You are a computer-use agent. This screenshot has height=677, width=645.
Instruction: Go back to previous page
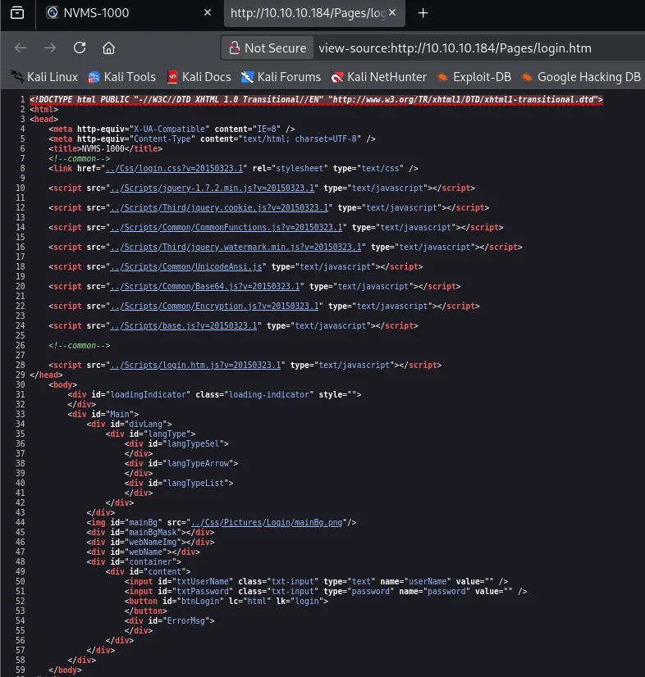[x=21, y=48]
